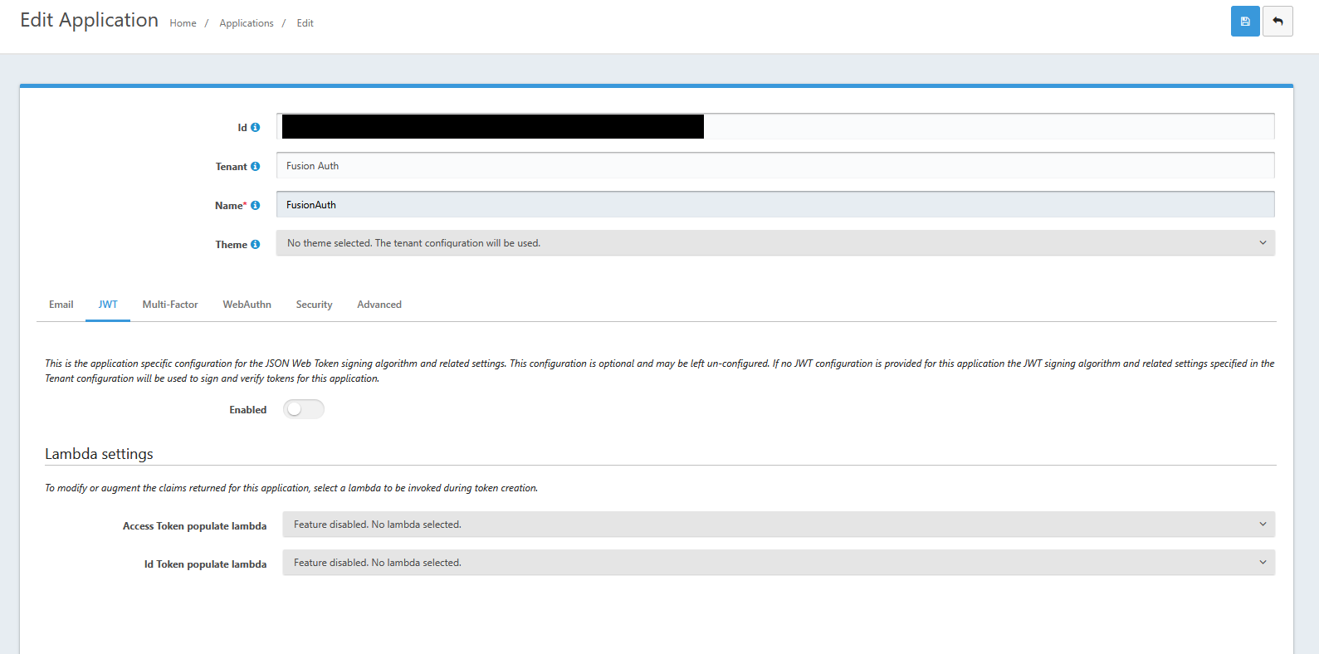Select the JWT tab

click(x=108, y=305)
